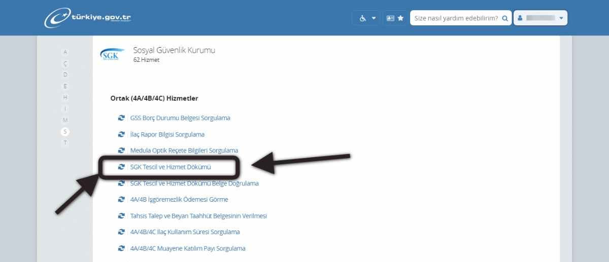Viewport: 609px width, 262px height.
Task: Open SGK Tescil ve Hizmet Dökümü Belge Doğrulama
Action: click(194, 183)
